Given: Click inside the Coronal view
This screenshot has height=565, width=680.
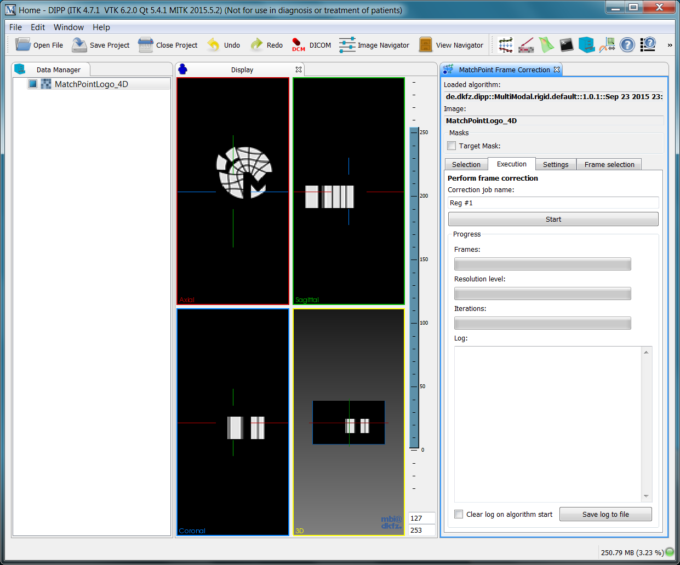Looking at the screenshot, I should (233, 422).
